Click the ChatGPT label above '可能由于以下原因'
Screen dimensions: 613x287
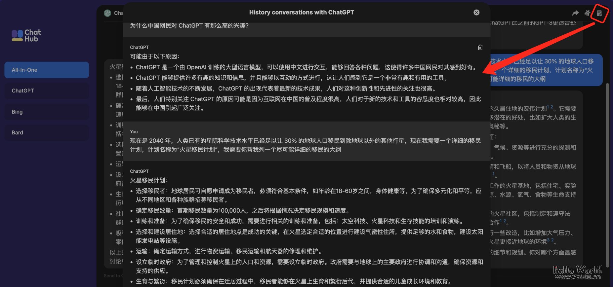point(139,47)
